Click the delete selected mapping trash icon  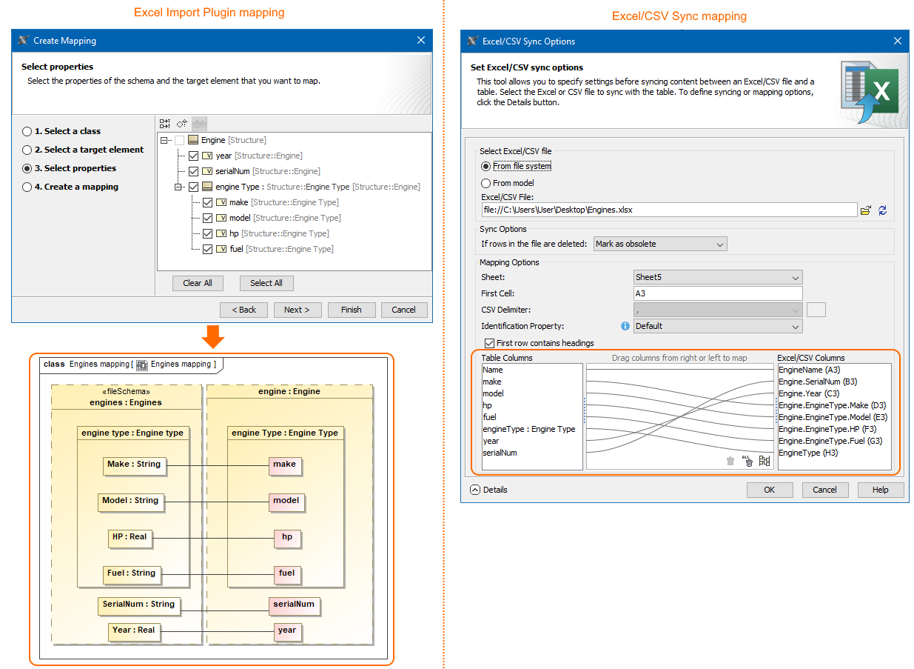pos(730,461)
